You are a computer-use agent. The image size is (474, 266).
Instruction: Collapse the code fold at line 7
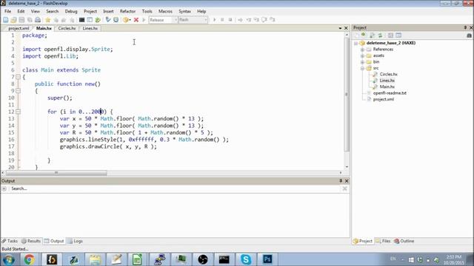(x=18, y=77)
